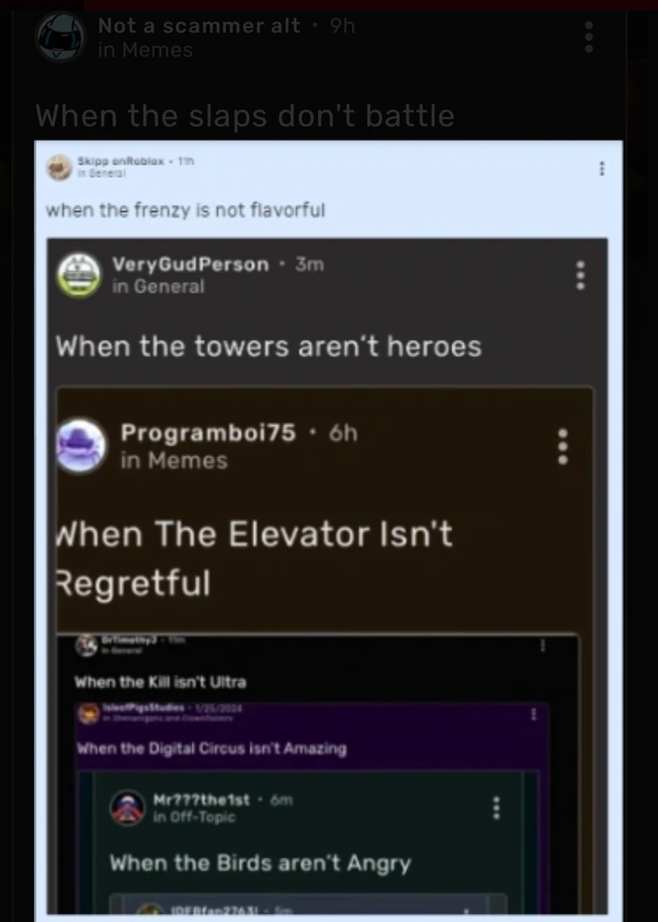Open three-dot menu on VeryGudPerson post

pos(580,275)
